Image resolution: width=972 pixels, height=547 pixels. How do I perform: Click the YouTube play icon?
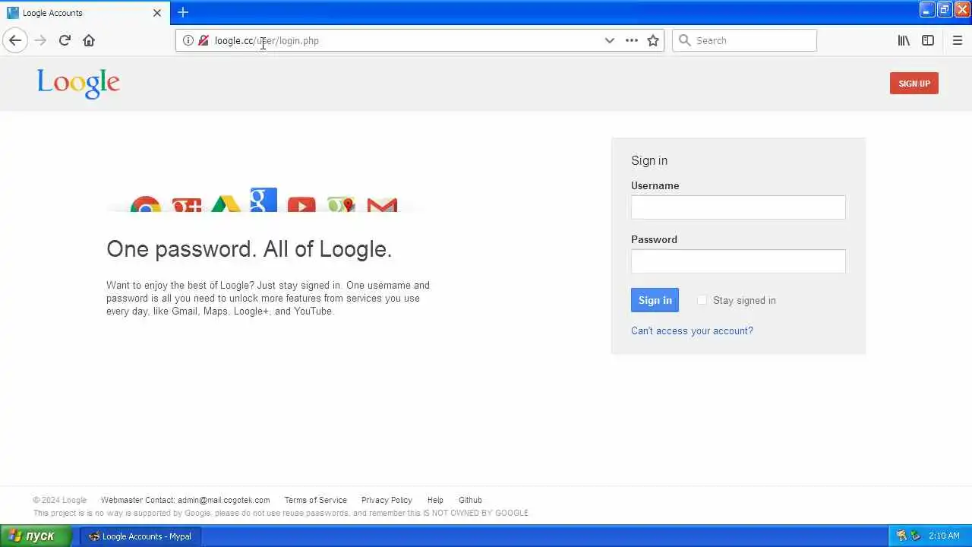point(301,205)
